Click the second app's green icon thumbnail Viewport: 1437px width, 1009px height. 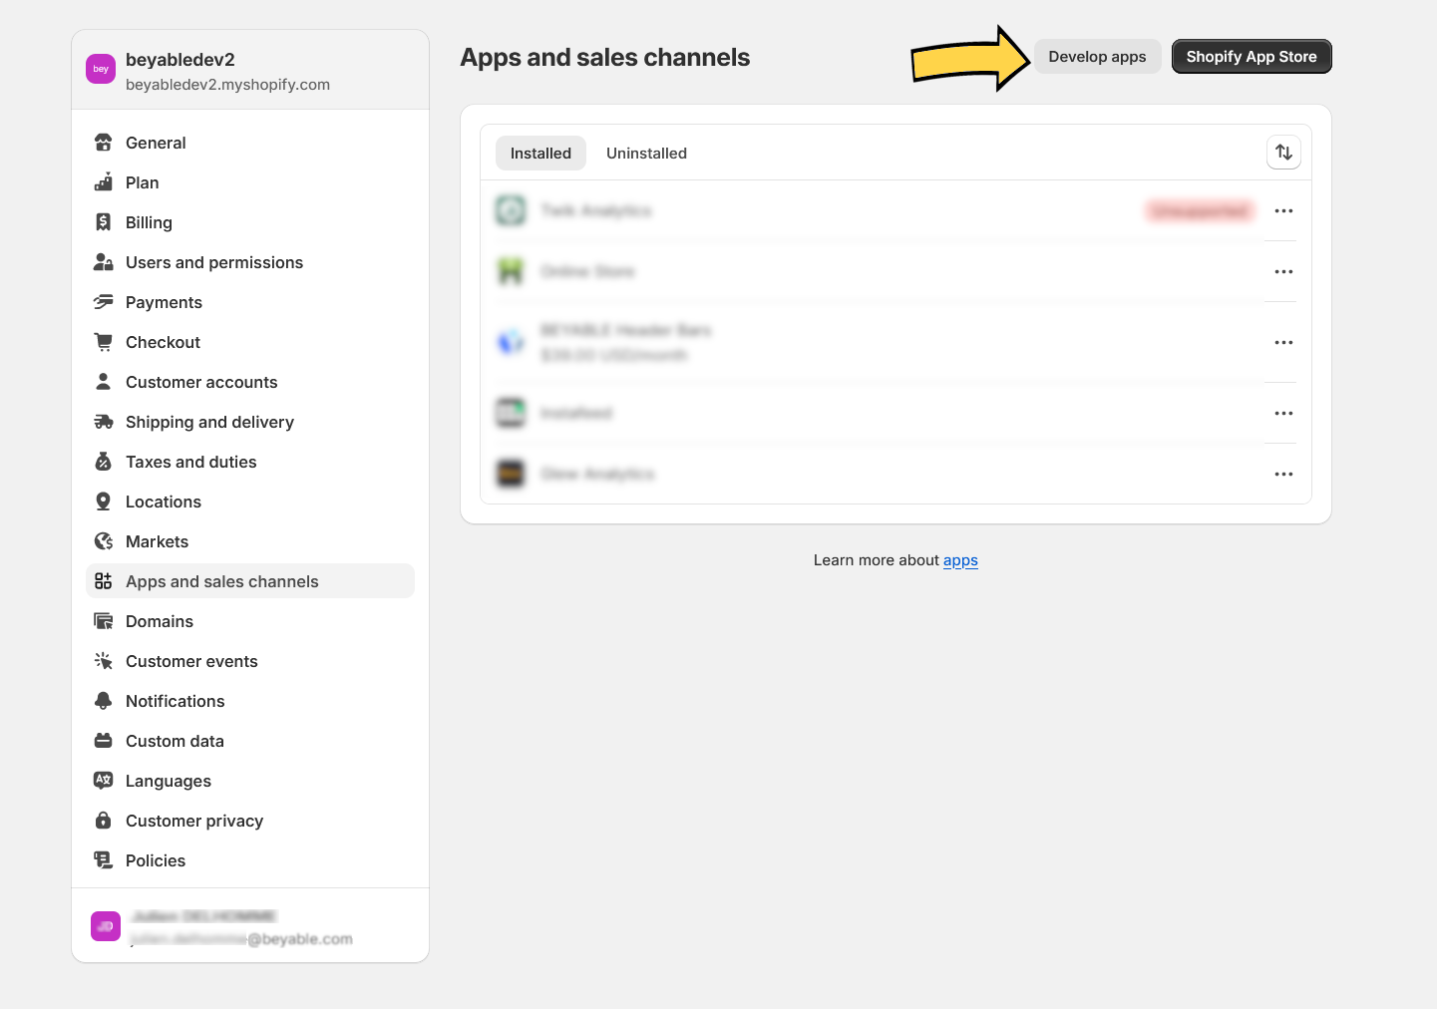[x=511, y=271]
